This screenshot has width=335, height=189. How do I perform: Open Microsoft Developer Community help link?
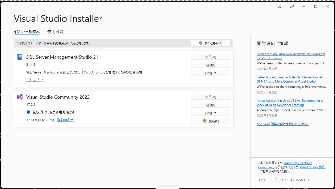tap(285, 165)
